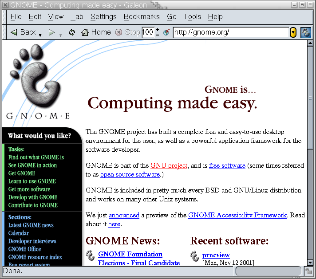
Task: Open the Settings menu
Action: [103, 17]
